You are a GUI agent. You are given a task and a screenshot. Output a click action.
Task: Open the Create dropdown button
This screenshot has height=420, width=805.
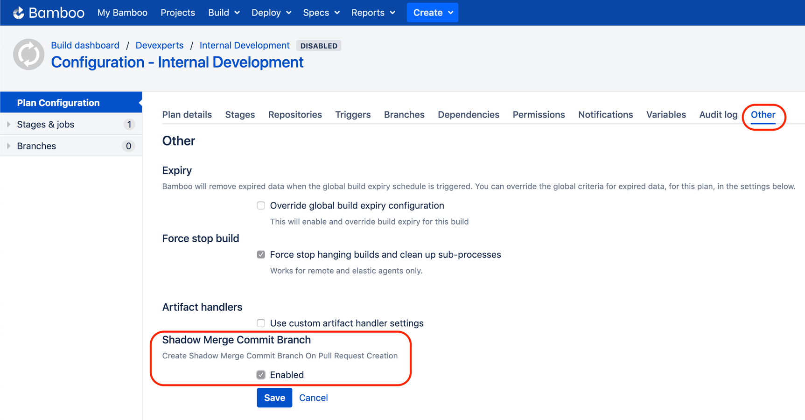point(432,13)
